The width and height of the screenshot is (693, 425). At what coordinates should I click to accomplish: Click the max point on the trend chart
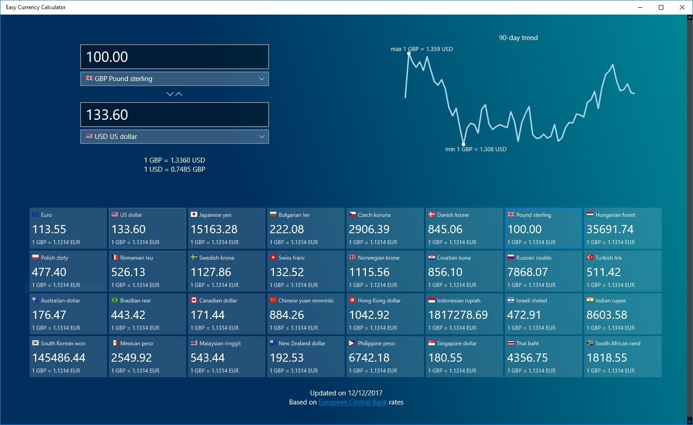(409, 53)
